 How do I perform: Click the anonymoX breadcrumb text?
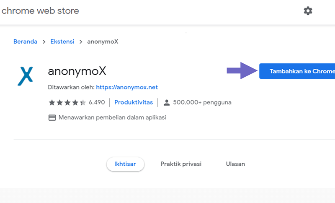pos(103,42)
